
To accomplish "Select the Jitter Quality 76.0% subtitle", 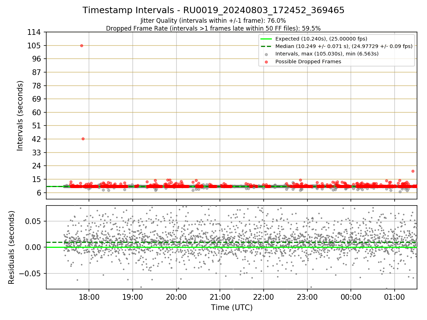I will click(x=213, y=21).
